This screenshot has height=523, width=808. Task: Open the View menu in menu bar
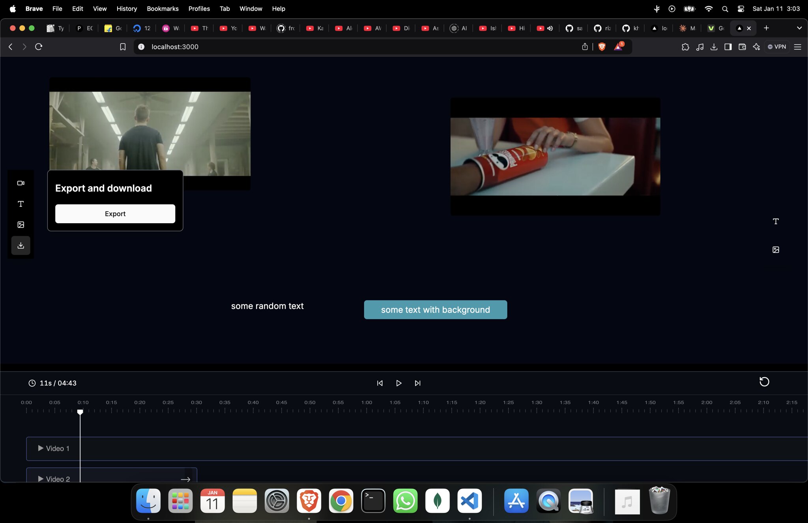(x=99, y=9)
